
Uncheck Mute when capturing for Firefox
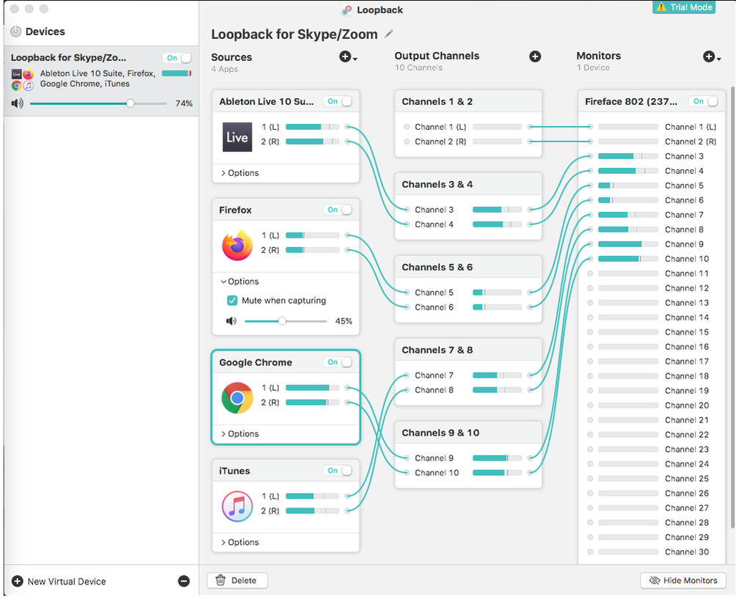(x=232, y=300)
